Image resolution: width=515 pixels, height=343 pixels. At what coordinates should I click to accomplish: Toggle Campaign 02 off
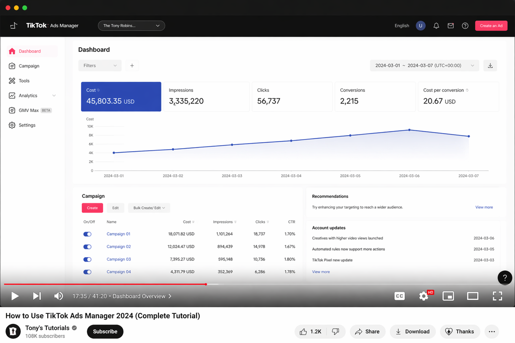tap(88, 247)
